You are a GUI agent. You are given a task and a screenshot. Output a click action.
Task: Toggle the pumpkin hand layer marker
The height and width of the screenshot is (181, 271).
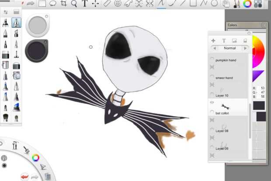[x=212, y=60]
